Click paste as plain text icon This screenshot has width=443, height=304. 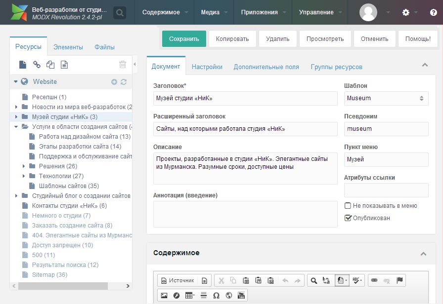coord(258,280)
